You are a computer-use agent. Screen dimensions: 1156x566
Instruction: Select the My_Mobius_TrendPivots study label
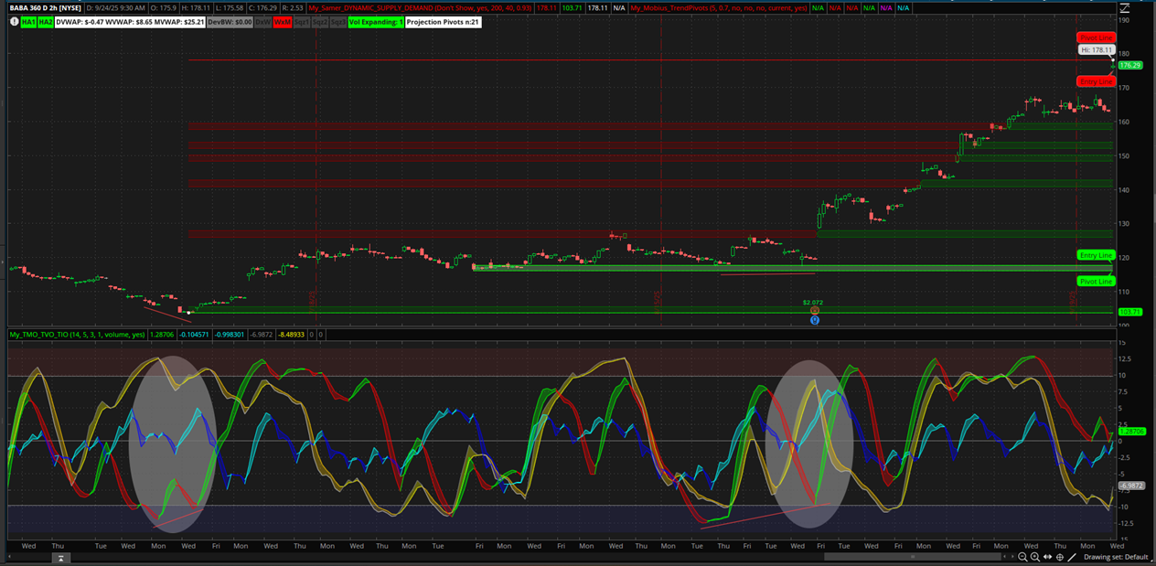click(x=718, y=7)
